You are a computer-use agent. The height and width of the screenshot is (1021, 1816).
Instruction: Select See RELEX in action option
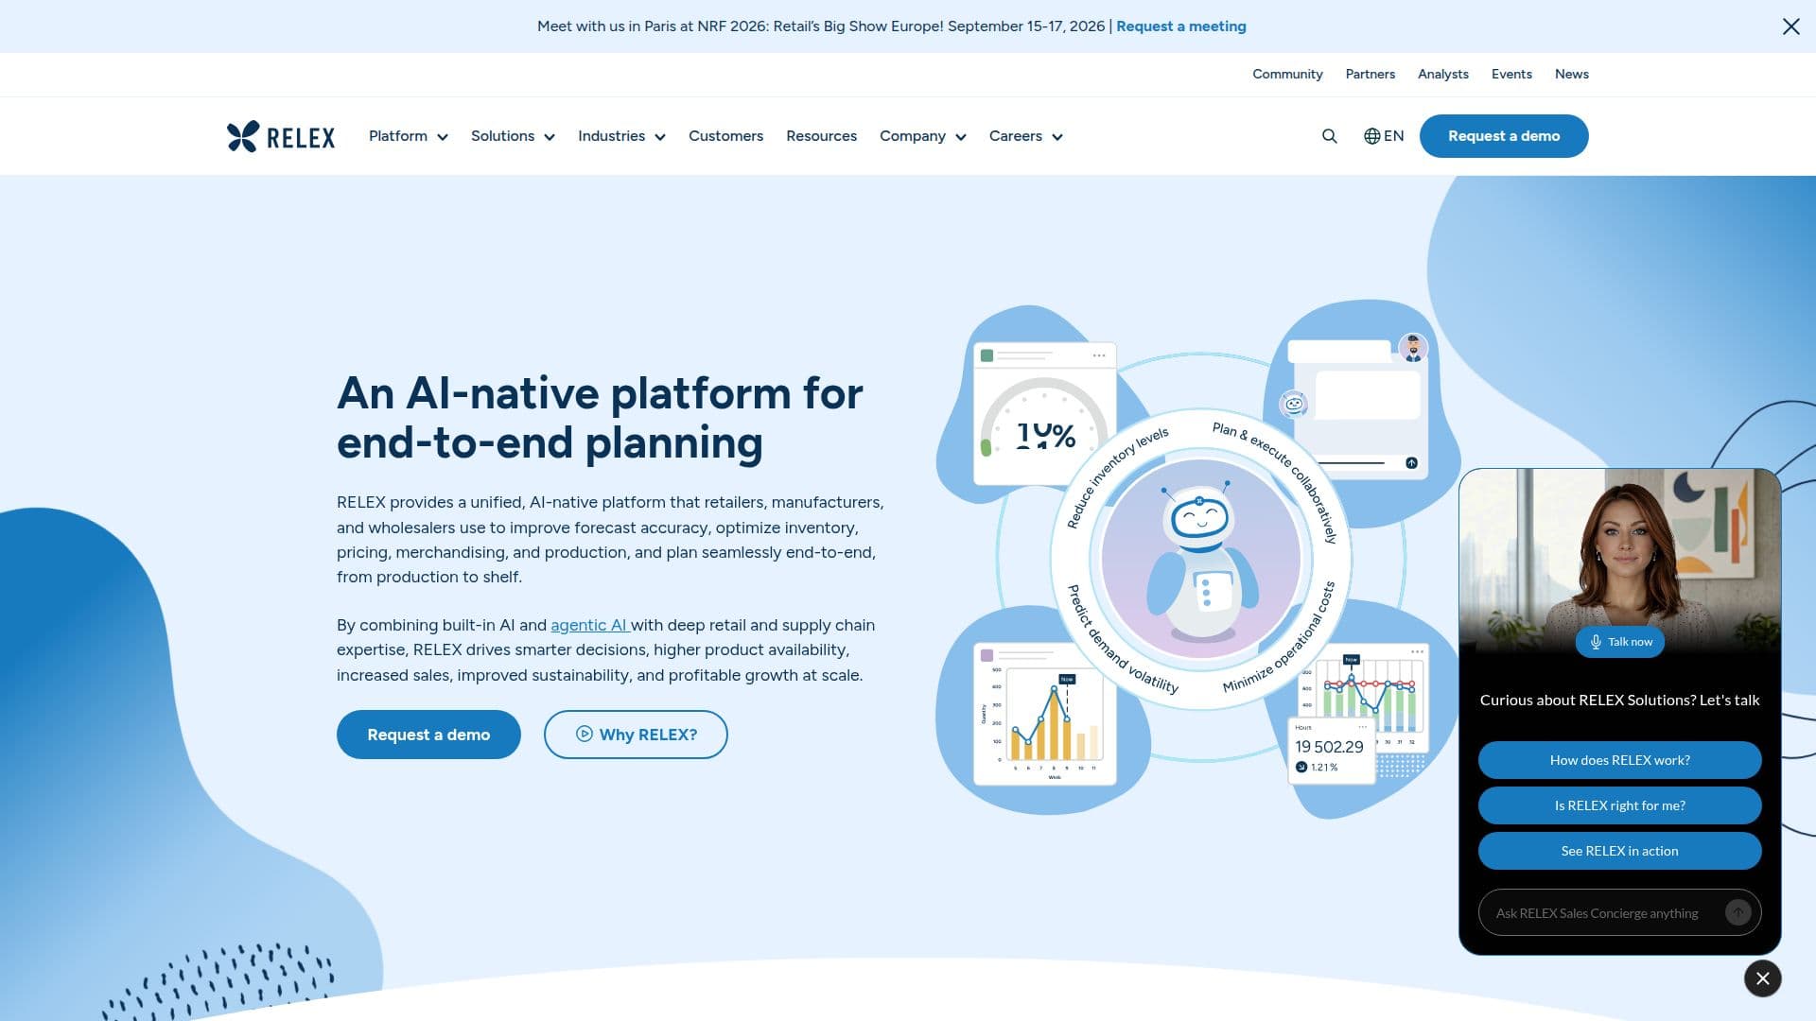coord(1619,851)
